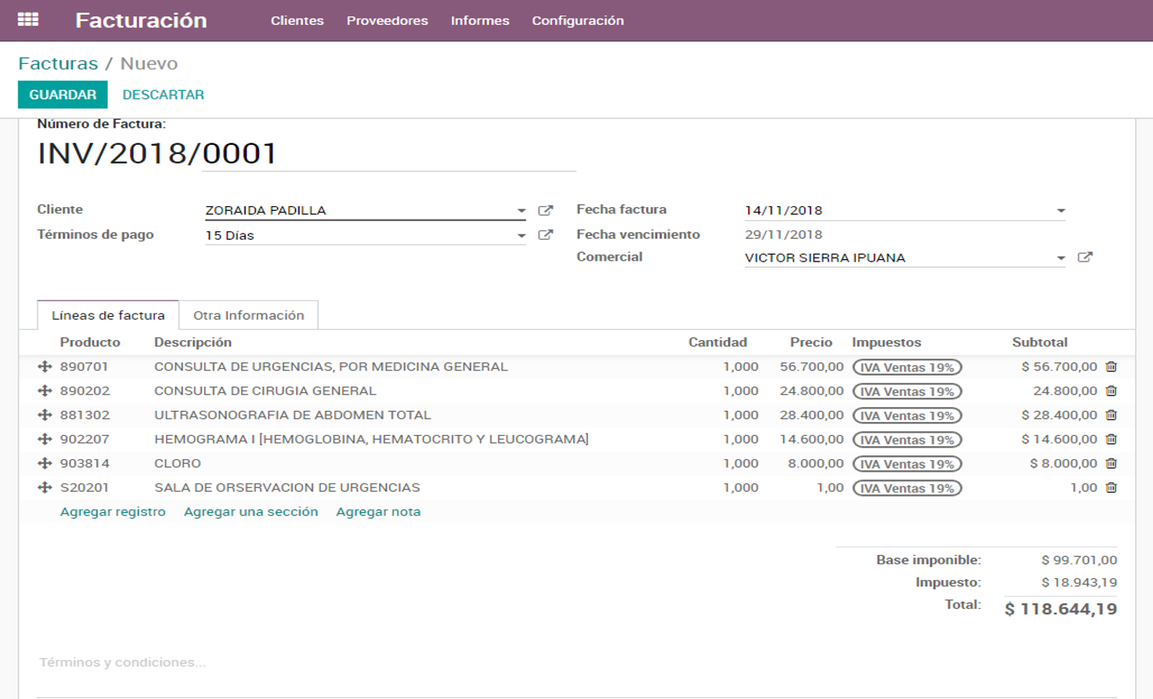
Task: Open the apps grid menu
Action: point(29,19)
